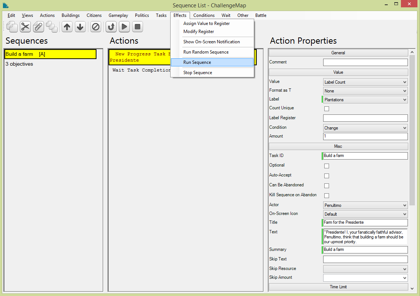Open the Actor dropdown showing Penultimo
This screenshot has width=420, height=296.
coord(365,205)
